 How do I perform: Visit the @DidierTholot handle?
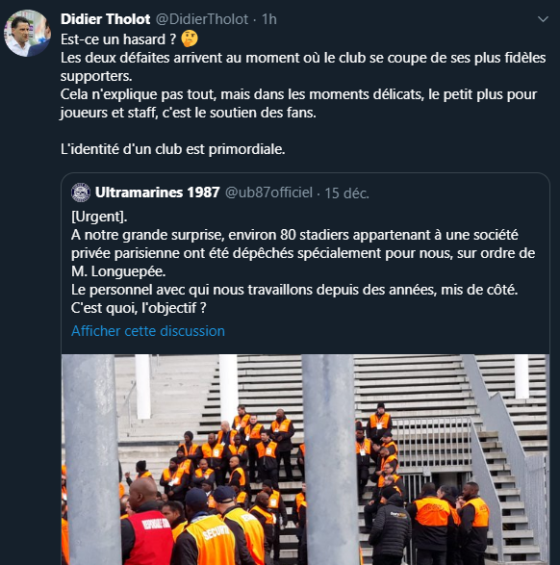[x=202, y=19]
